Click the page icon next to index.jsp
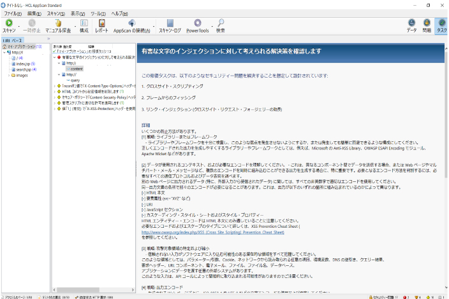This screenshot has width=449, height=299. coord(13,64)
